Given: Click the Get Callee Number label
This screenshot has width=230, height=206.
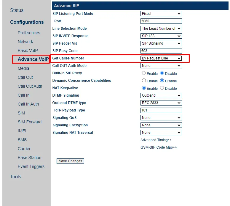Looking at the screenshot, I should coord(68,58).
